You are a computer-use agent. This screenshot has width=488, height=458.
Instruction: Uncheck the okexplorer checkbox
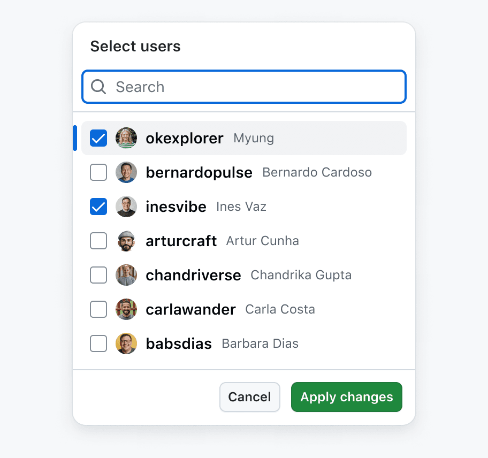(98, 138)
